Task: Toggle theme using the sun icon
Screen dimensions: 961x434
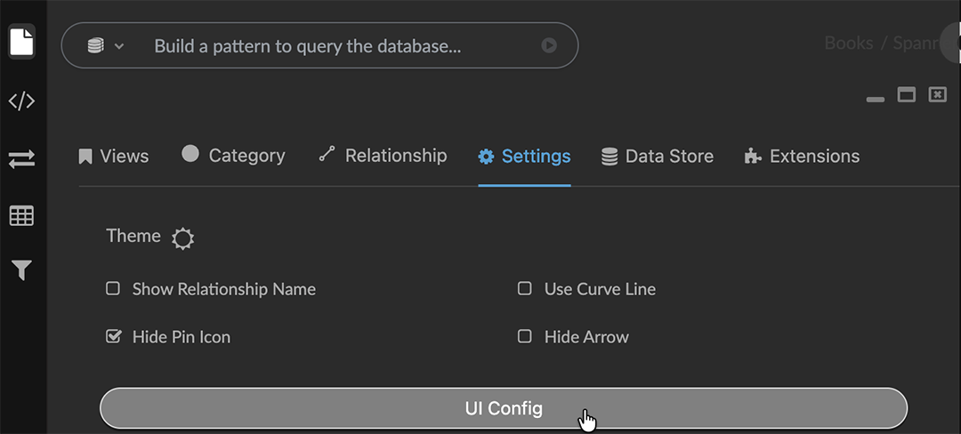Action: click(182, 238)
